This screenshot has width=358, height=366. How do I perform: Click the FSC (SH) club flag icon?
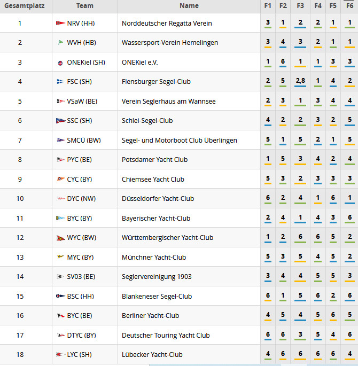[60, 82]
